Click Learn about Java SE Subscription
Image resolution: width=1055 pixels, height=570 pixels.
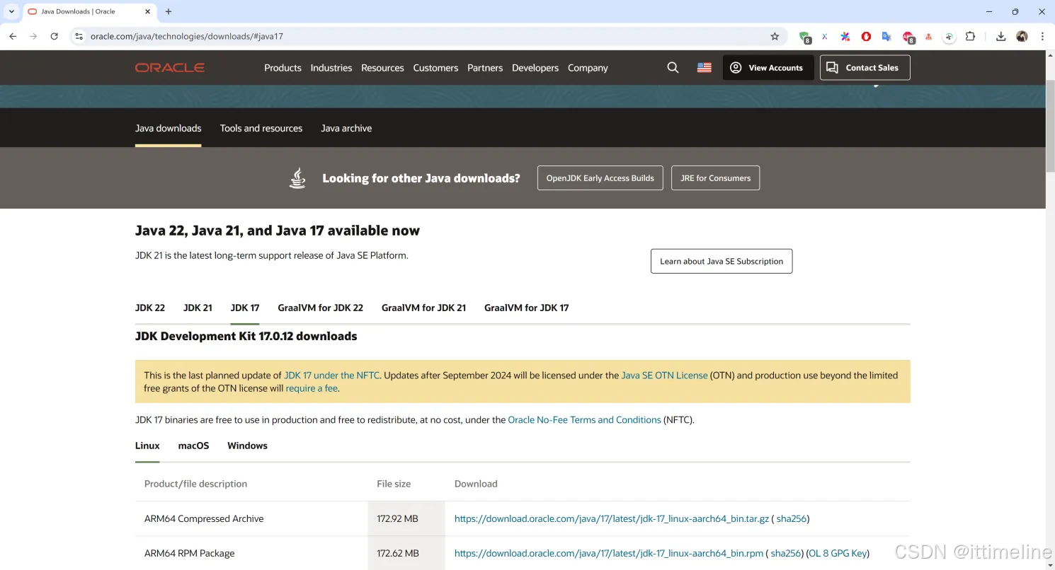click(722, 261)
